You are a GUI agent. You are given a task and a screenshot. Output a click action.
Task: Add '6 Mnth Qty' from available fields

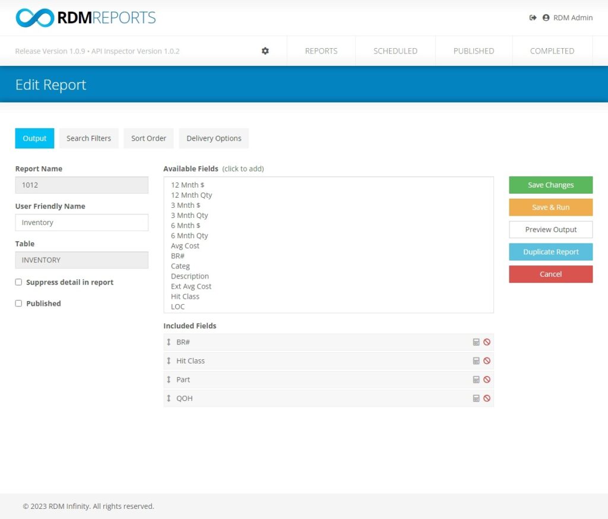tap(189, 236)
